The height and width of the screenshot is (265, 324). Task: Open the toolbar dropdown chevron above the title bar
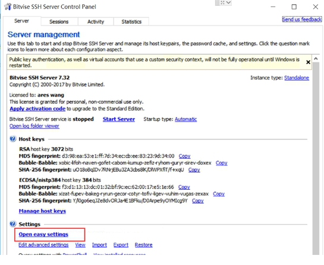[228, 2]
